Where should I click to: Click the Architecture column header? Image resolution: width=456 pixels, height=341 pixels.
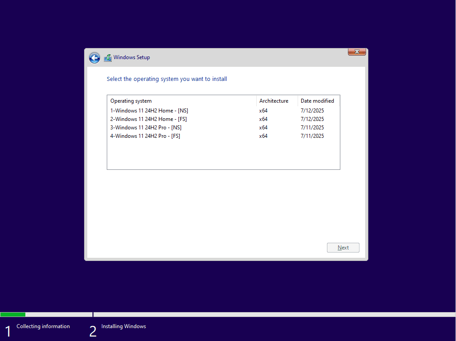pyautogui.click(x=277, y=101)
